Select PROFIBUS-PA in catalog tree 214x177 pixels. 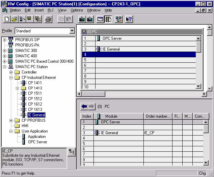click(x=27, y=45)
